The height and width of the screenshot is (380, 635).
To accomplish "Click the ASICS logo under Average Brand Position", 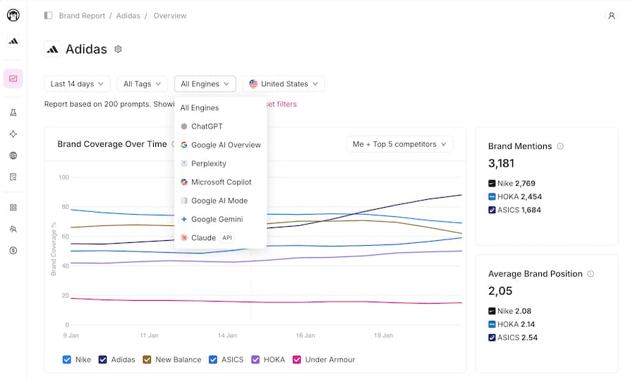I will 492,338.
